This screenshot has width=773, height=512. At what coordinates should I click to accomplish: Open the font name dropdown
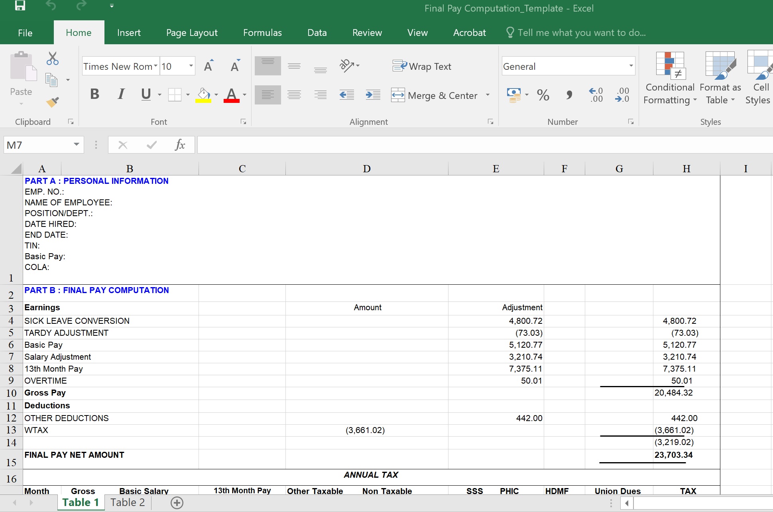(155, 66)
